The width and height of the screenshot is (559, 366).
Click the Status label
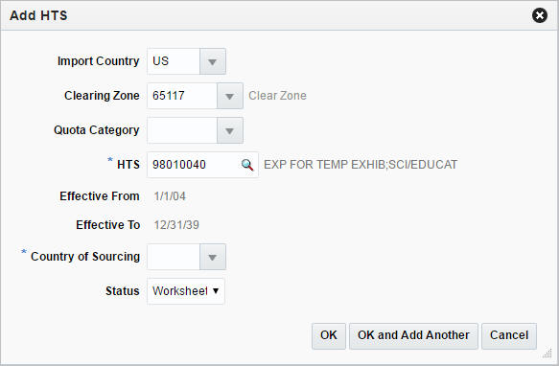click(123, 291)
